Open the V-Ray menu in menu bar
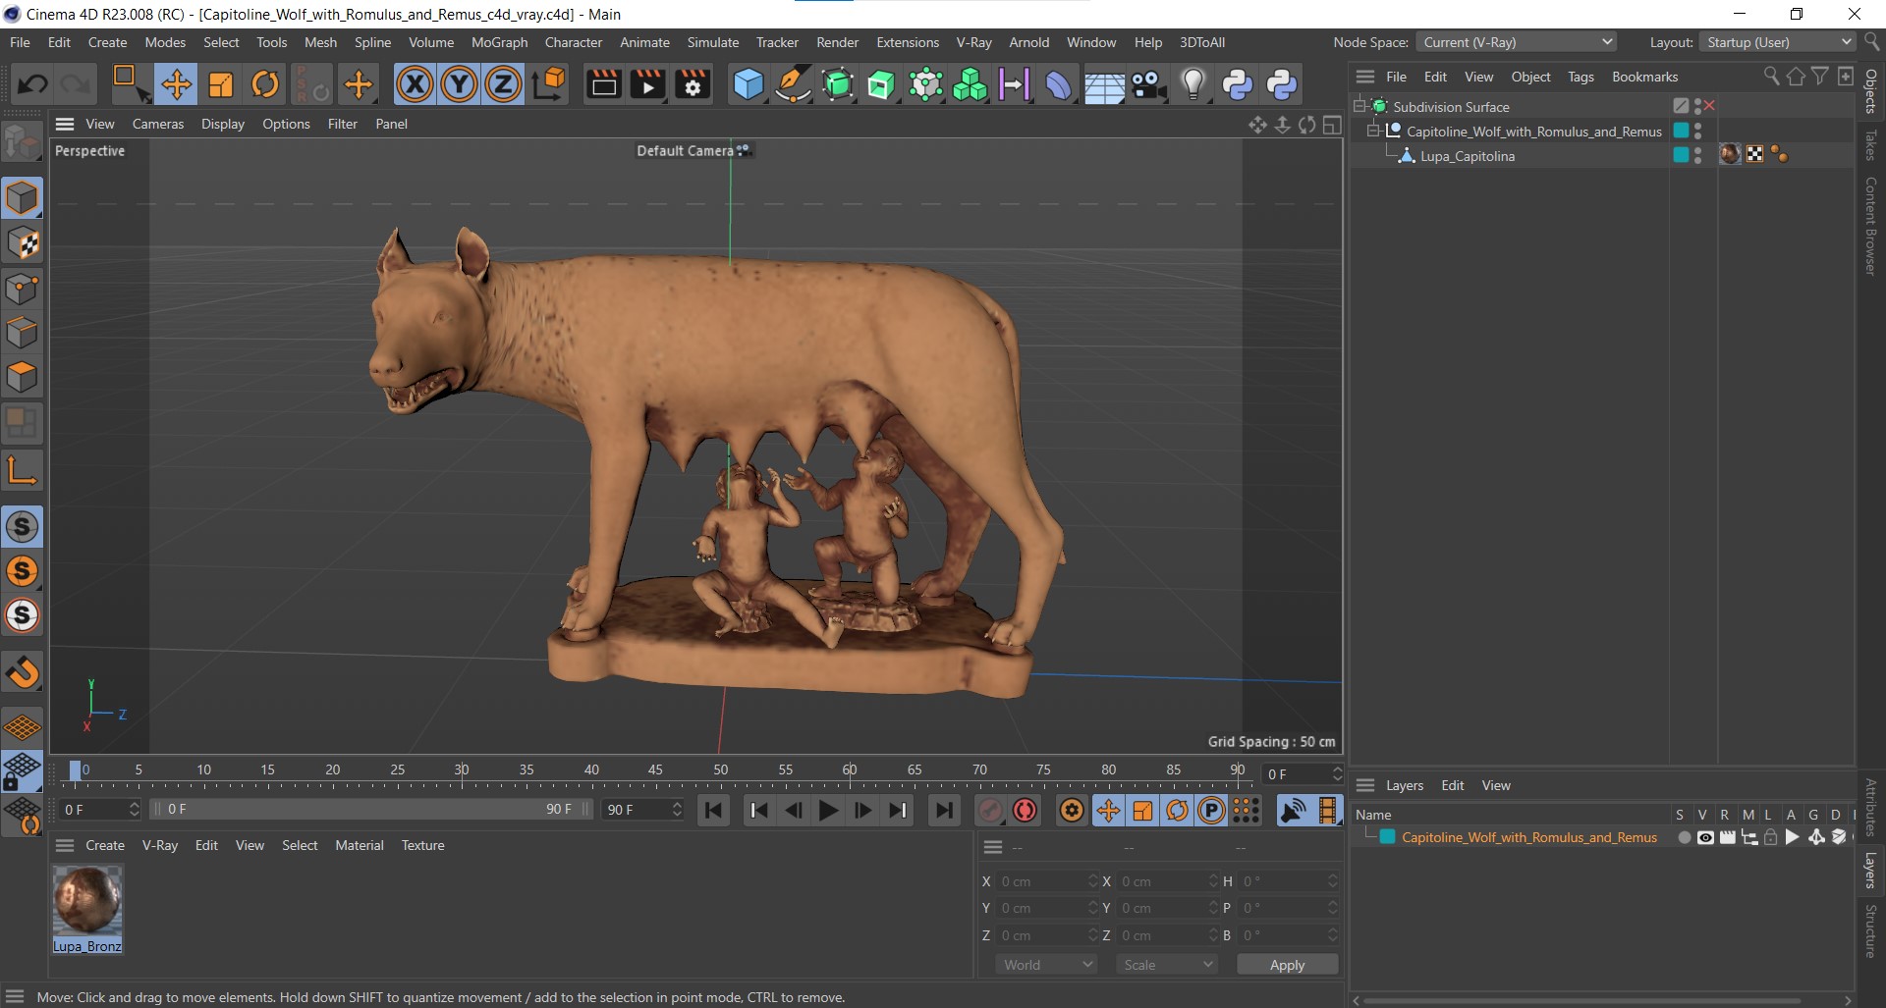Screen dimensions: 1886x1008 (973, 42)
